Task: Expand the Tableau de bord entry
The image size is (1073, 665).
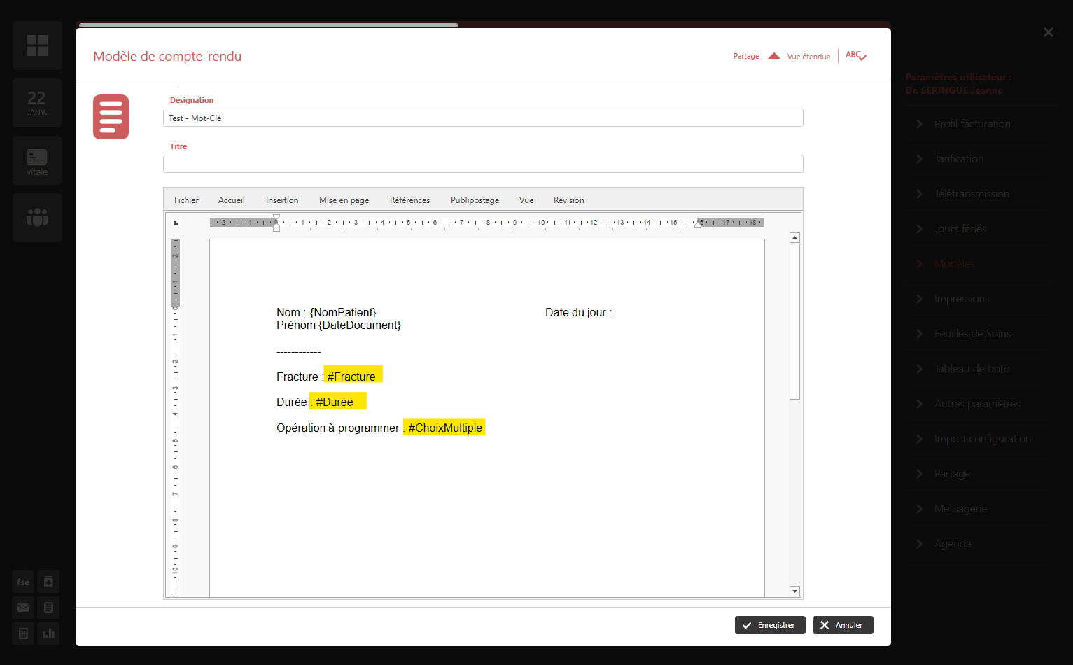Action: [972, 369]
